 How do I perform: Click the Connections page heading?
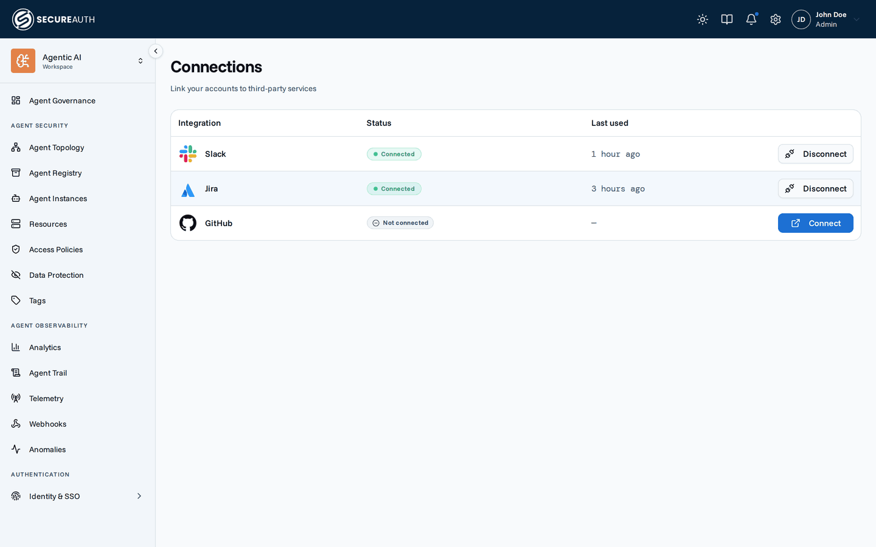[216, 67]
